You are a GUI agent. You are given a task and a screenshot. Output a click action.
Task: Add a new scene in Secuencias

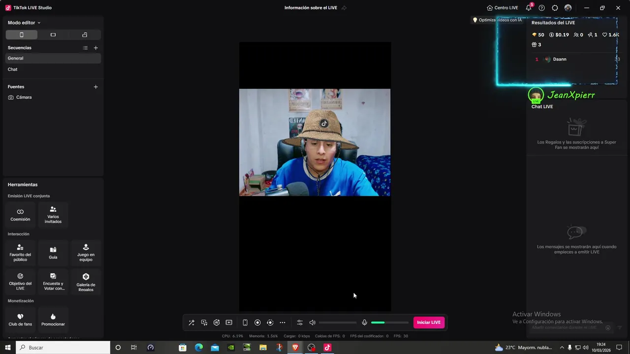tap(96, 48)
